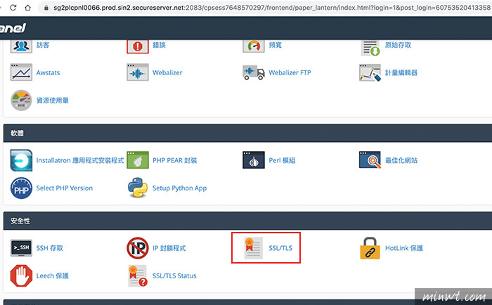Open the SSH 存取 terminal icon
Image resolution: width=492 pixels, height=305 pixels.
(x=21, y=248)
